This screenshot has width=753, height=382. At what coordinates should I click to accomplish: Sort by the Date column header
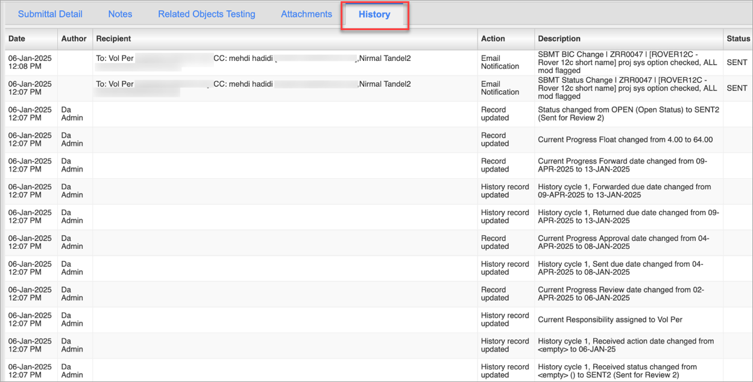pyautogui.click(x=17, y=39)
